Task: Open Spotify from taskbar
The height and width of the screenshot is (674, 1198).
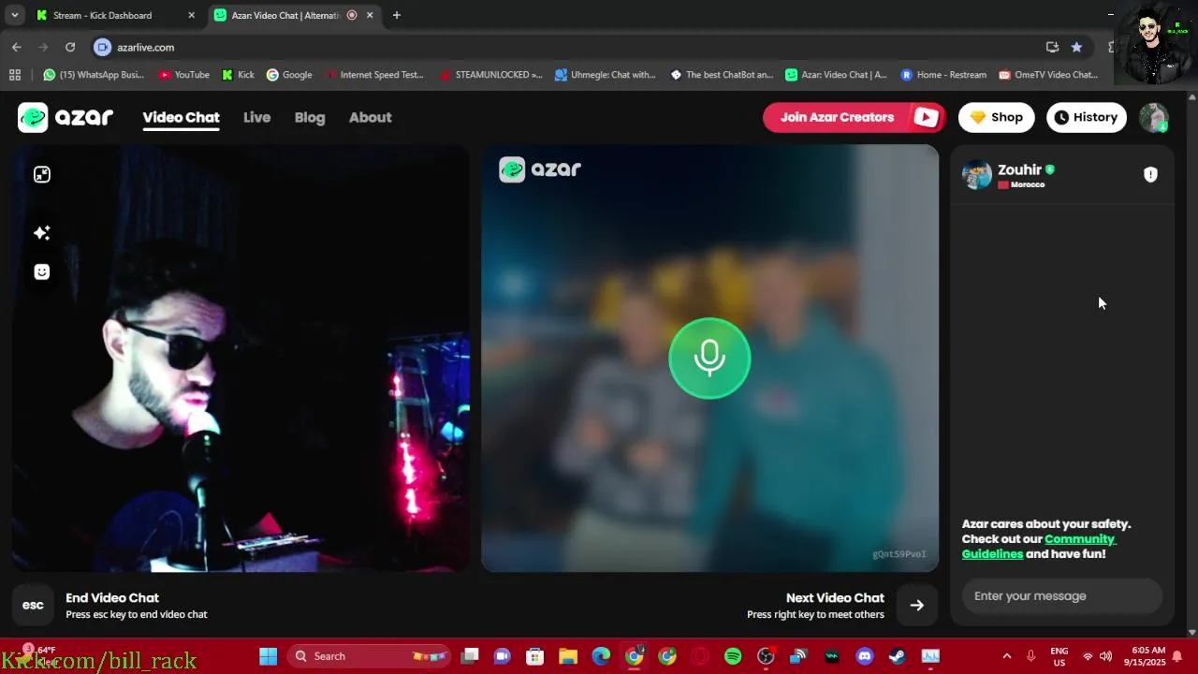Action: point(733,656)
